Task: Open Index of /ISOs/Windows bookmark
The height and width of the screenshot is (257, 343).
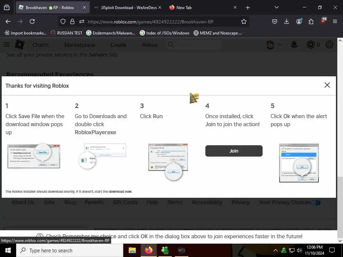Action: coord(164,33)
